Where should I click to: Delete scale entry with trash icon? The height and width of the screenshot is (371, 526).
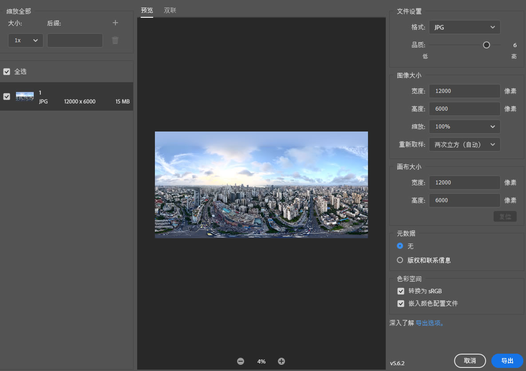[x=115, y=40]
